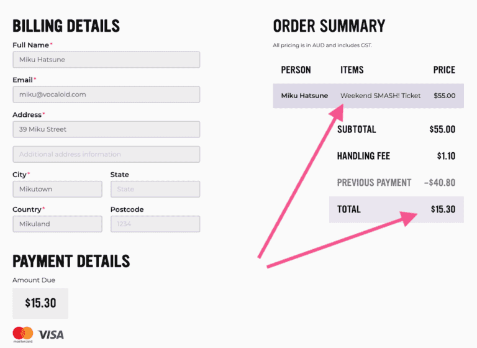Image resolution: width=477 pixels, height=348 pixels.
Task: Click Miku Hatsune in the order summary
Action: [304, 96]
